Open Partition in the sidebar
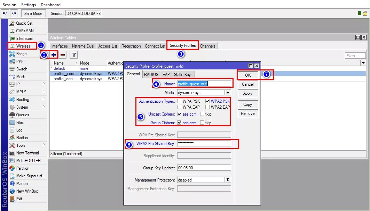The width and height of the screenshot is (370, 211). click(x=23, y=168)
